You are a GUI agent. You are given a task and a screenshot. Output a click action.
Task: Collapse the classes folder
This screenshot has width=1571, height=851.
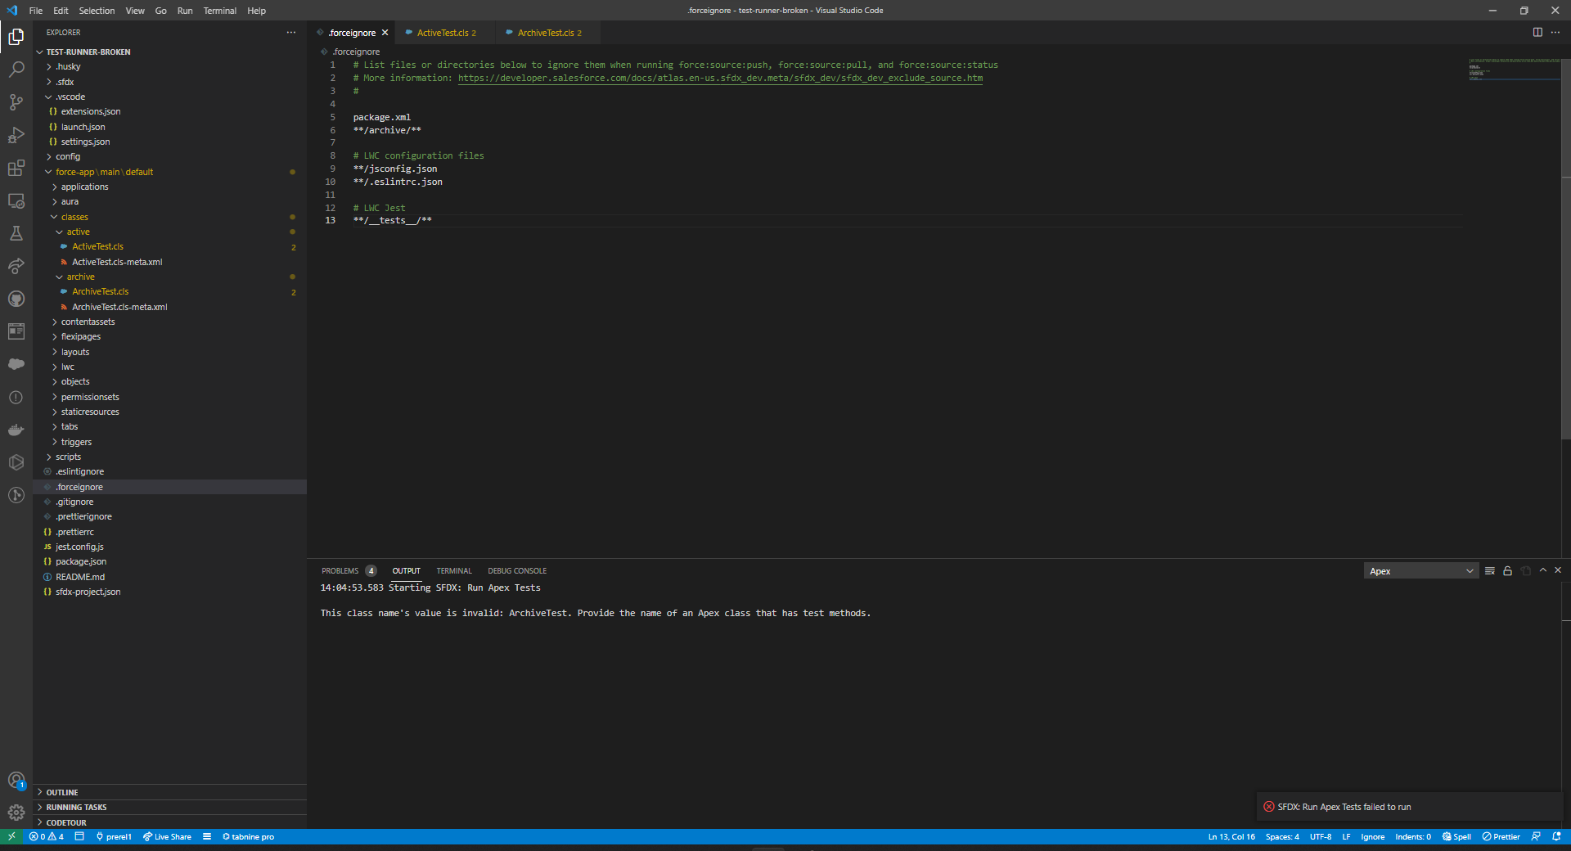point(74,217)
